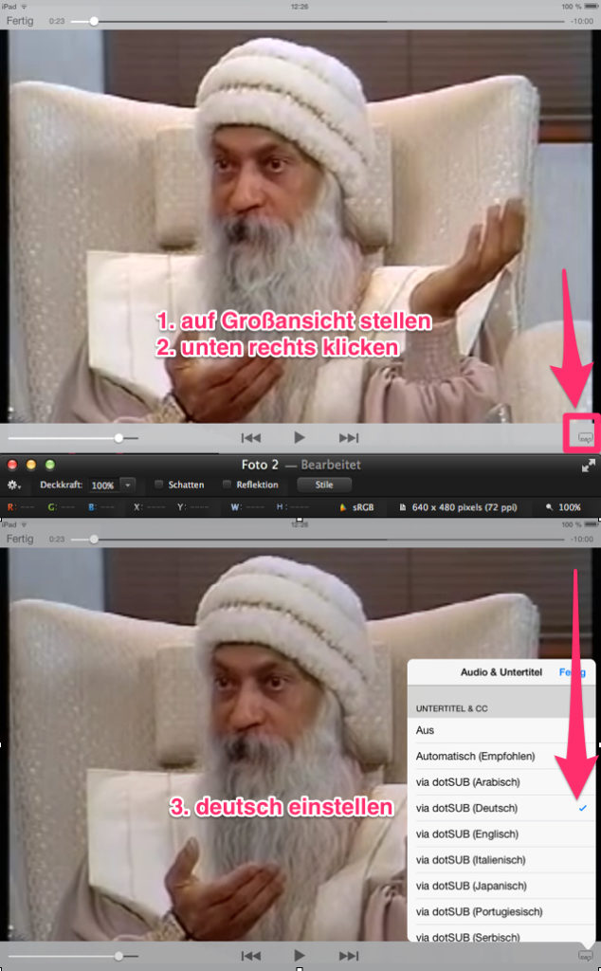Play the video in the upper player

[299, 438]
